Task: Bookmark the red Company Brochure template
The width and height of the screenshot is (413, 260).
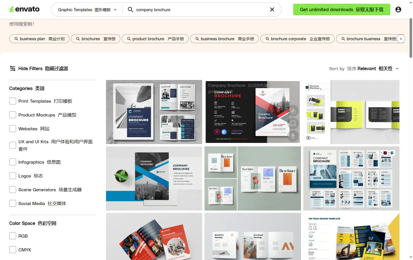Action: coord(293,123)
